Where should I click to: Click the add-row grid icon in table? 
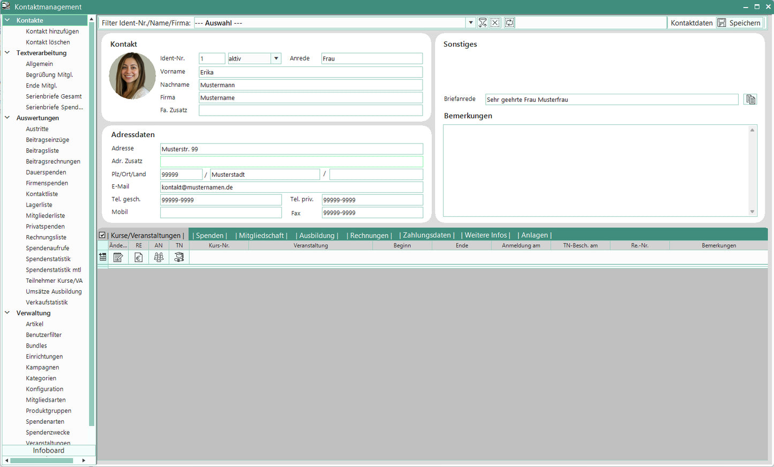(103, 257)
